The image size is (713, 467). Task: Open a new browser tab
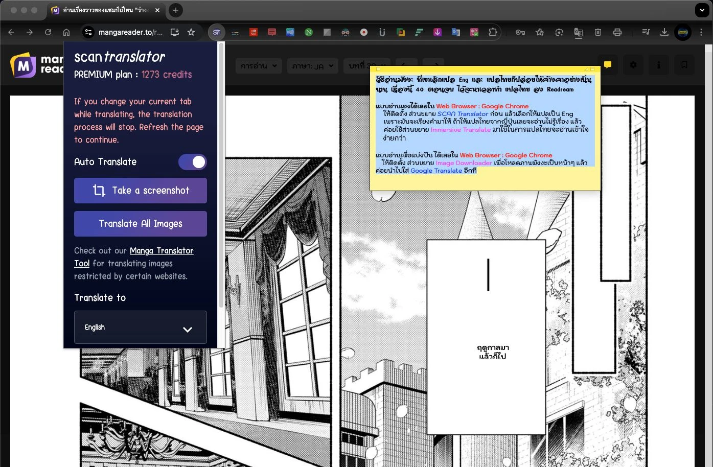click(175, 10)
